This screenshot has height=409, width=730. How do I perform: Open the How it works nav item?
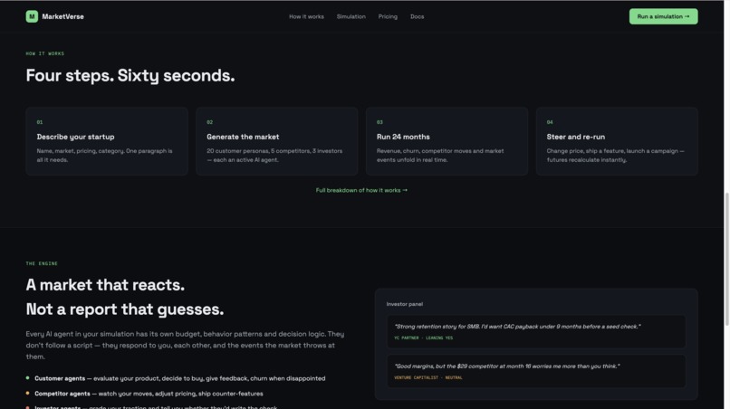[306, 16]
